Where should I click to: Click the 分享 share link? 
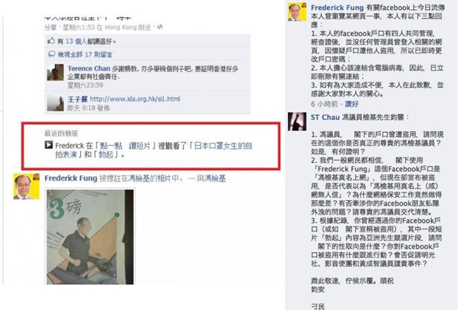tap(51, 28)
